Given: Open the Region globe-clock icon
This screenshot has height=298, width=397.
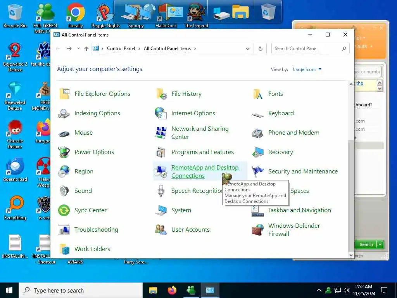Looking at the screenshot, I should click(64, 172).
